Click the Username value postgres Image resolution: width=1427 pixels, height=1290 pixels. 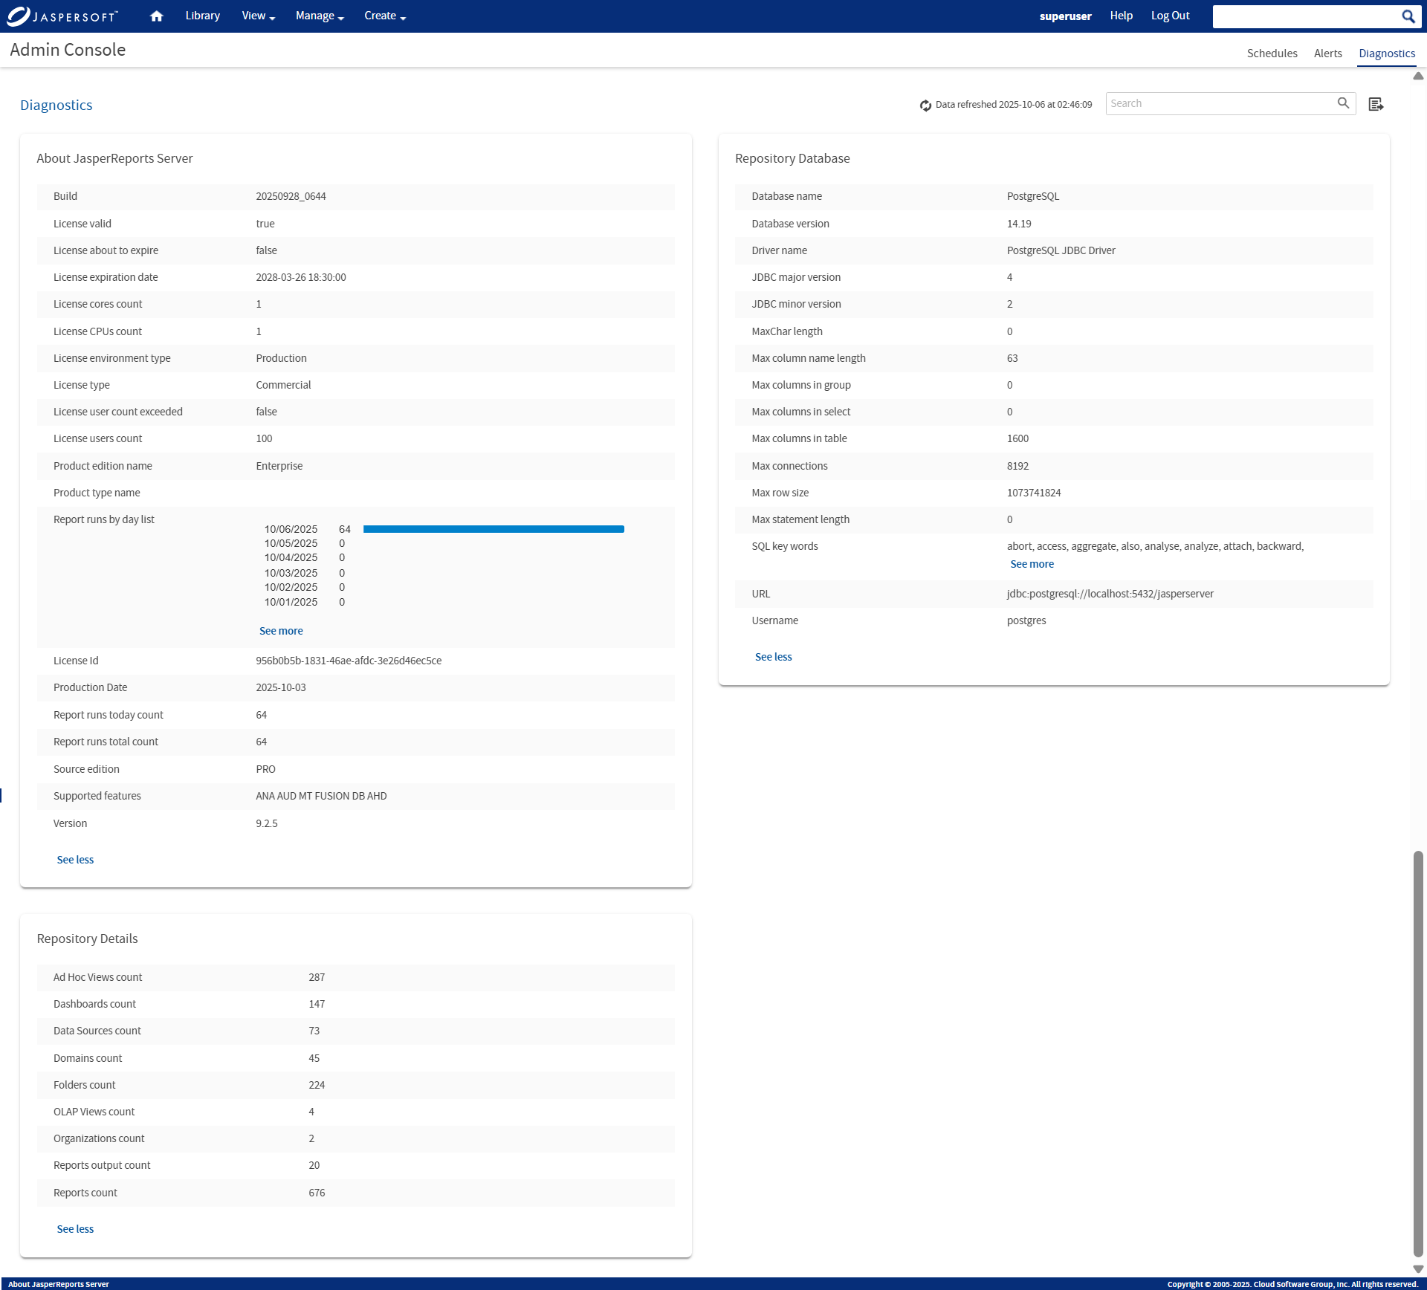1026,620
